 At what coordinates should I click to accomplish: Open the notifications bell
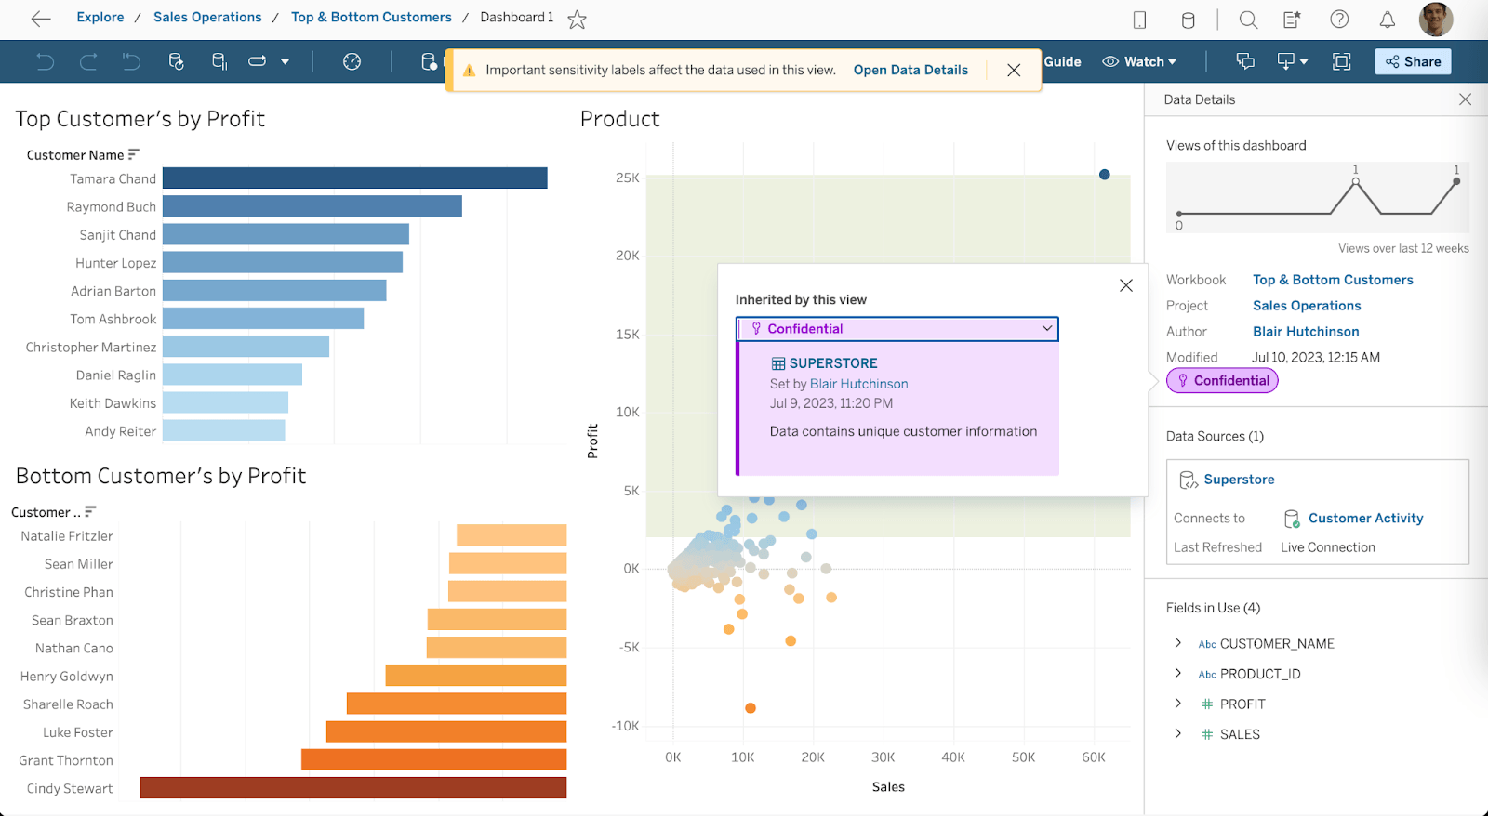1387,20
